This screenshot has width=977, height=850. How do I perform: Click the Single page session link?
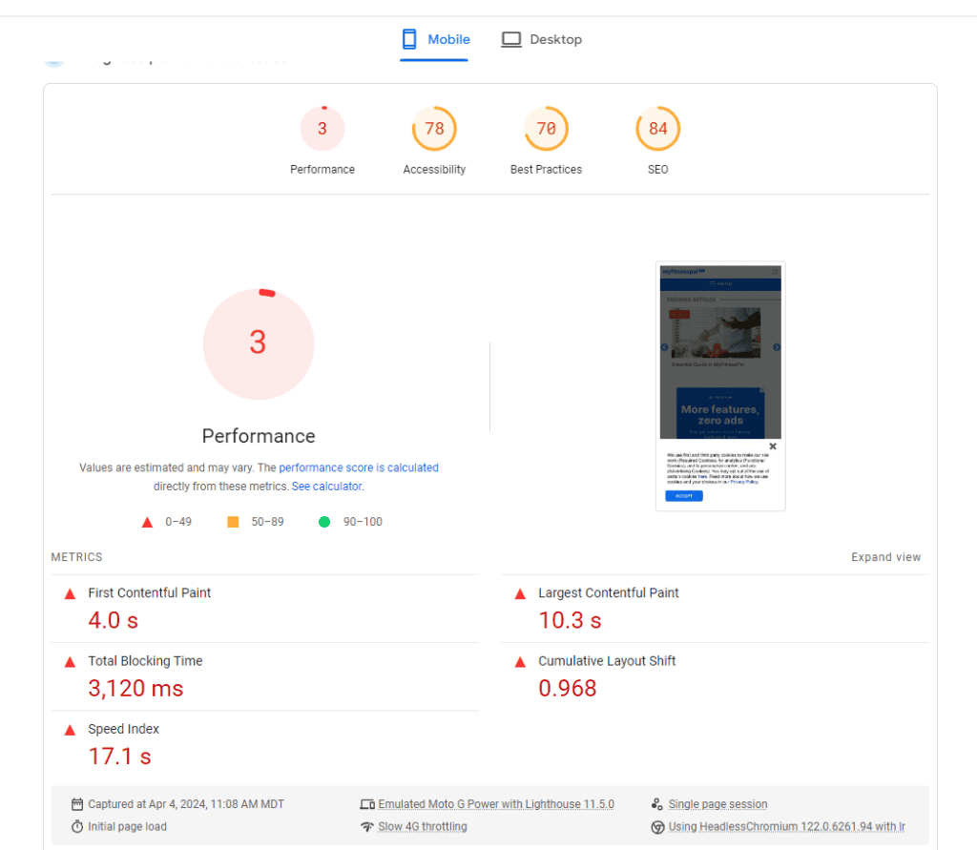coord(717,804)
